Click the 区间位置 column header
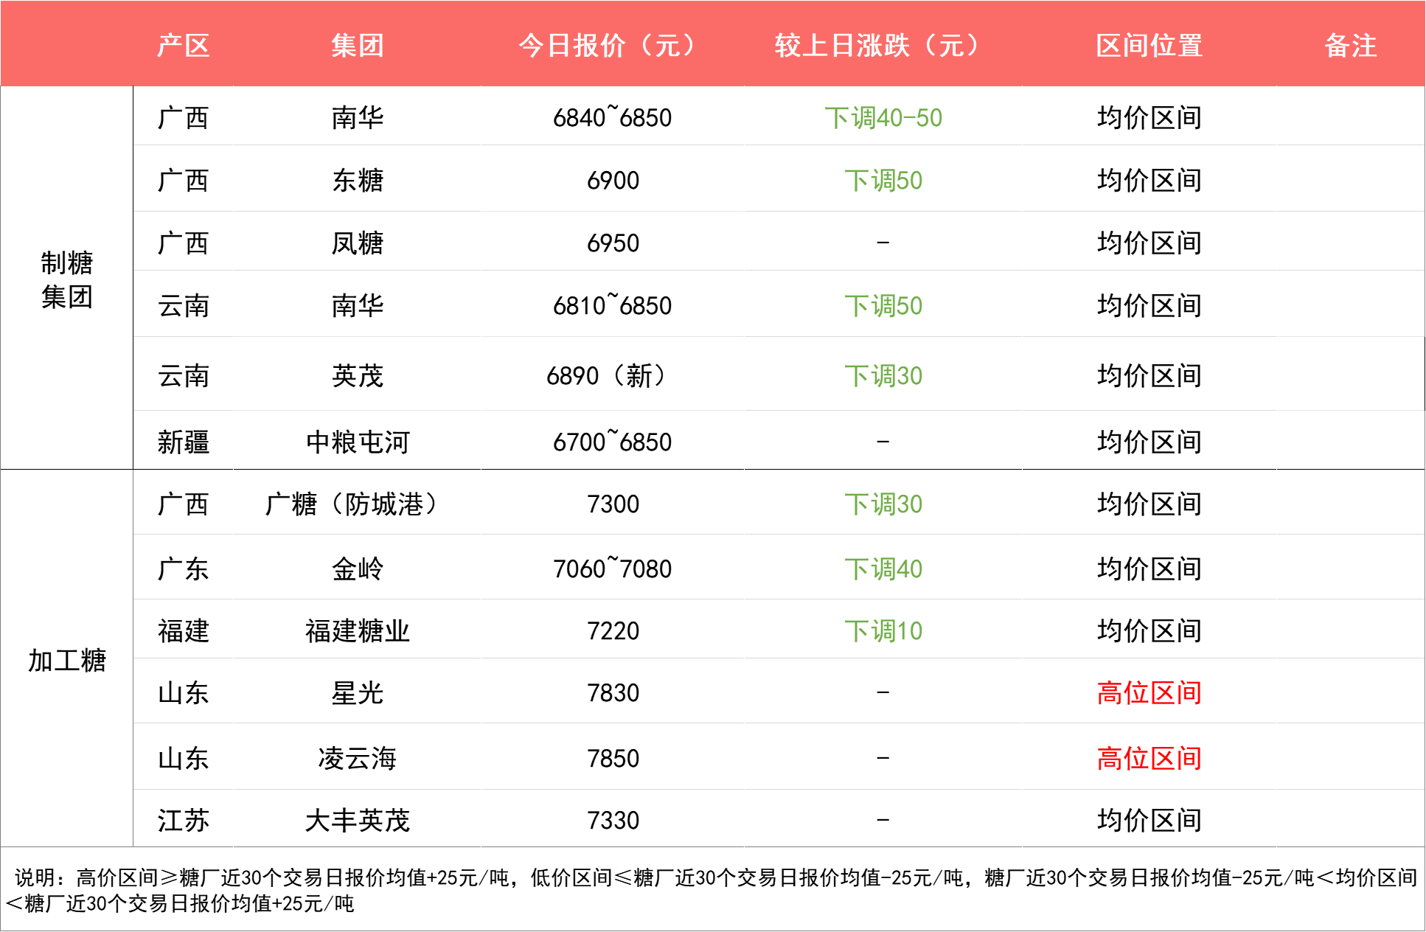 tap(1149, 46)
